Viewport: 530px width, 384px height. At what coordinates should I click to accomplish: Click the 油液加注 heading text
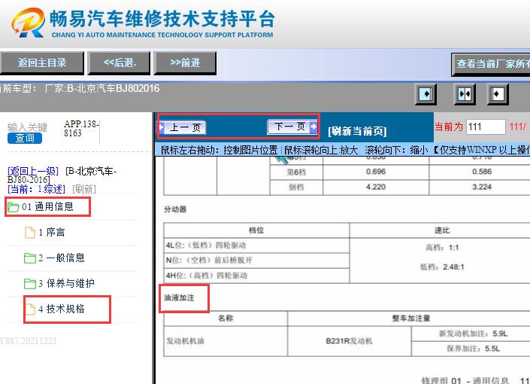click(179, 298)
